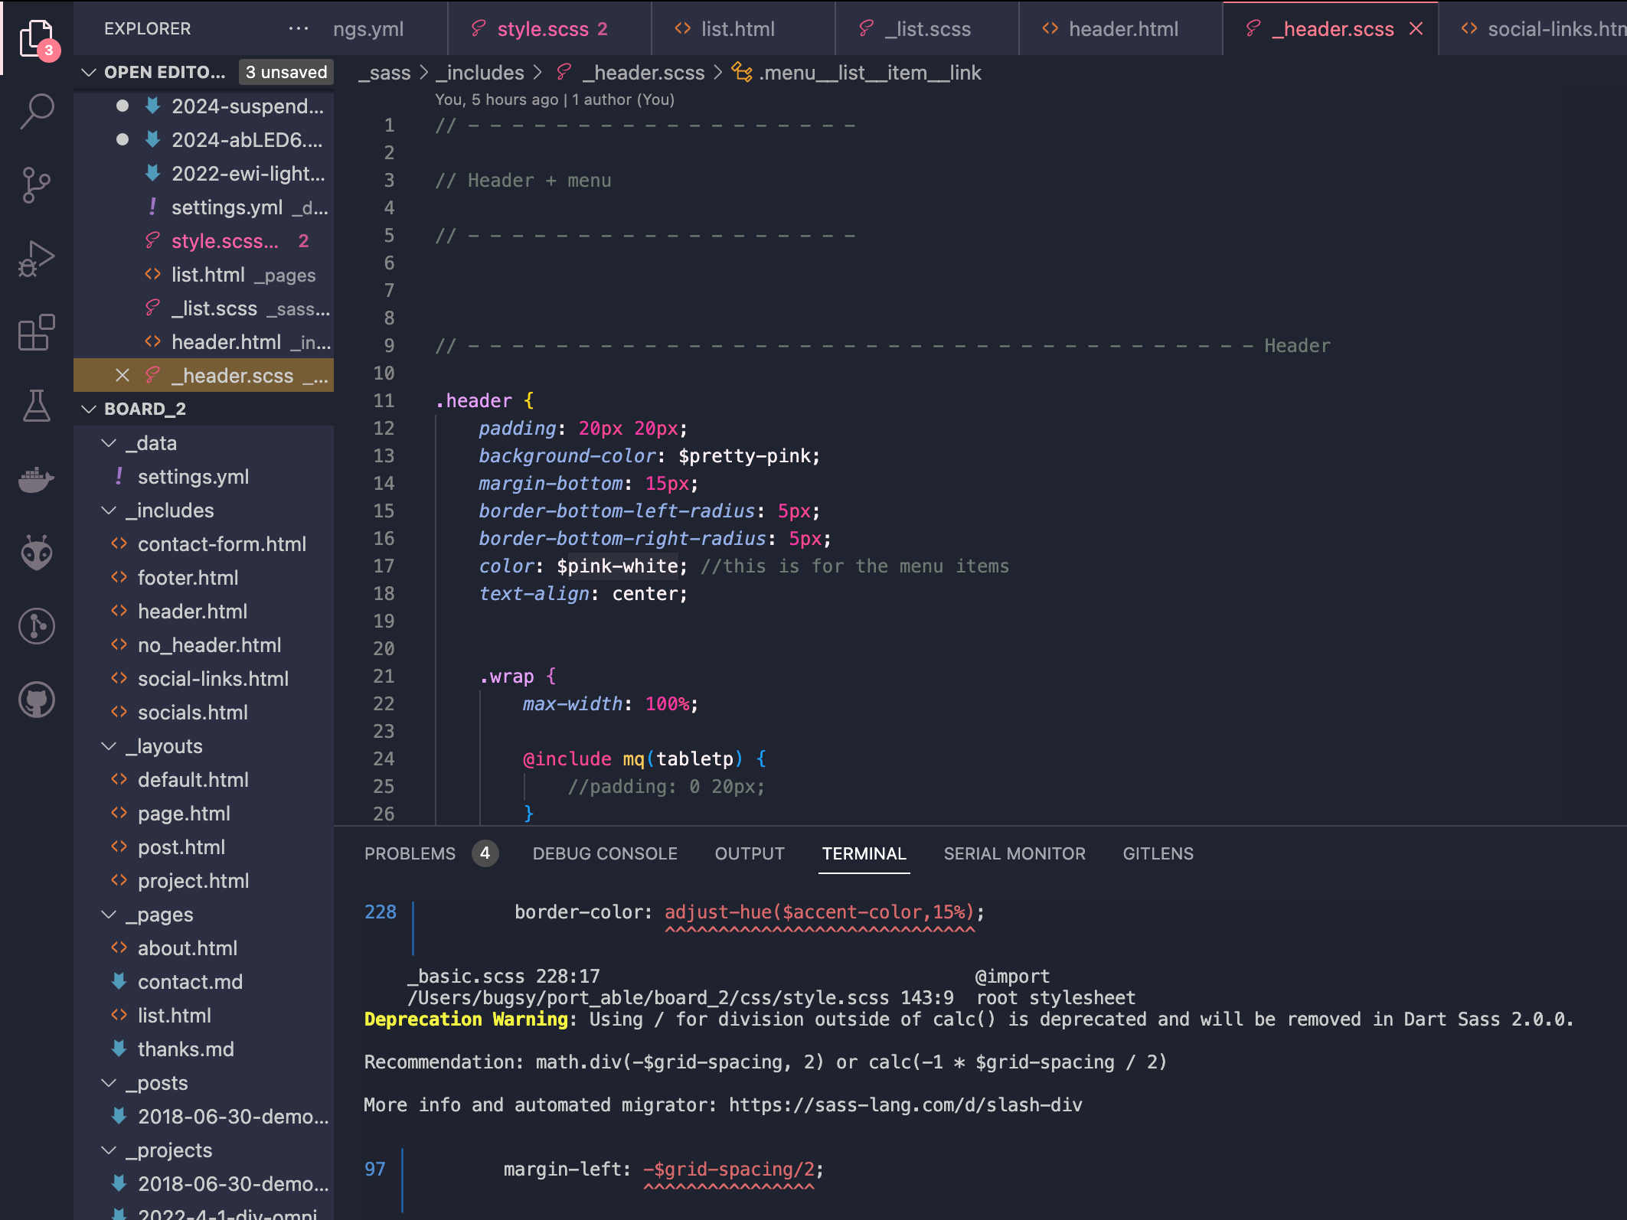The image size is (1627, 1220).
Task: Open the Extensions view
Action: [x=36, y=333]
